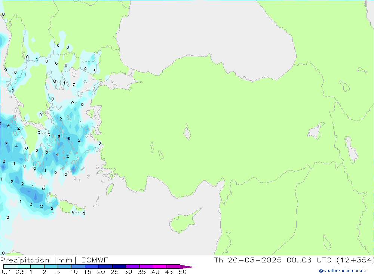Click the '10' legend scale label

click(74, 272)
